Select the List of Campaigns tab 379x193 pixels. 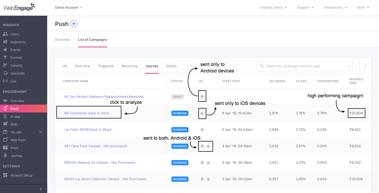(x=93, y=40)
